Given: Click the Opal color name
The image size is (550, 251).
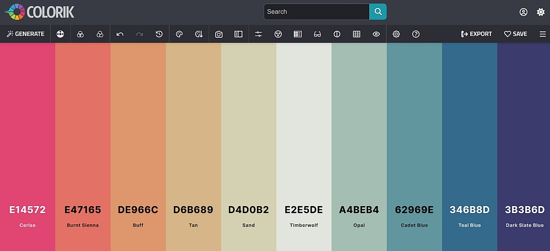Looking at the screenshot, I should pos(359,225).
